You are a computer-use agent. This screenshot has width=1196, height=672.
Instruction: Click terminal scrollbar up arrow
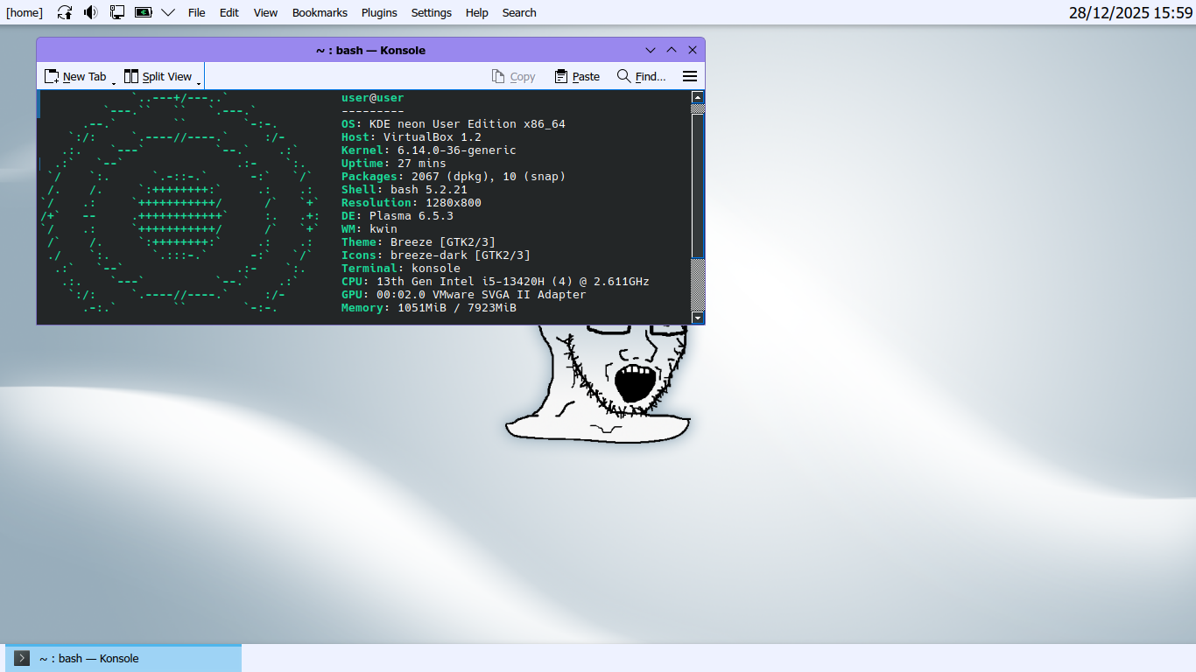pos(698,97)
